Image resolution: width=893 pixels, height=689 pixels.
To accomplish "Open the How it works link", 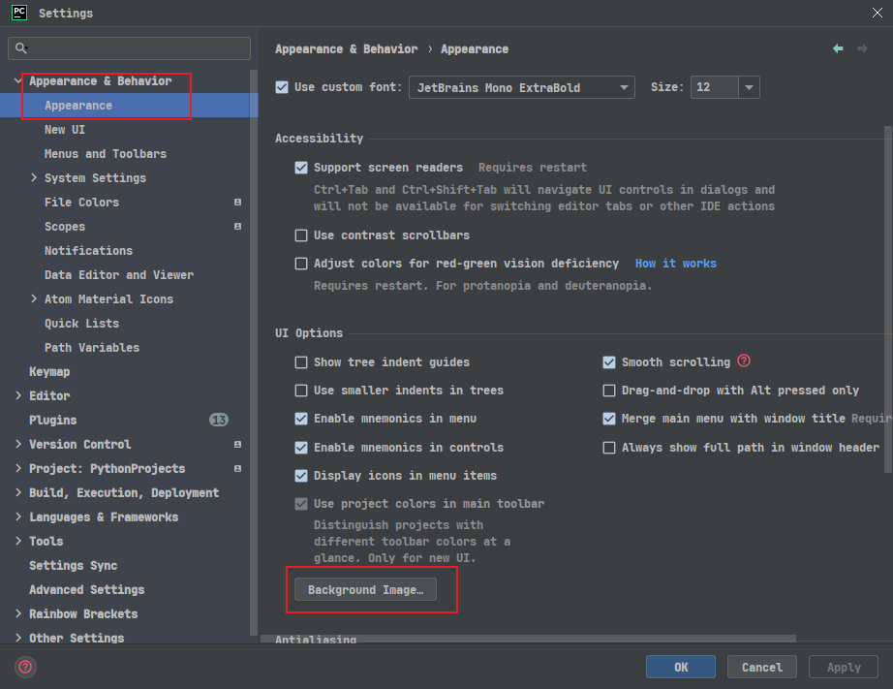I will (x=675, y=264).
